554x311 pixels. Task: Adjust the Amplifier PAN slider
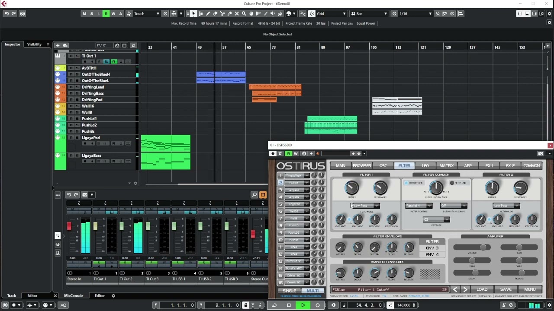coord(519,247)
